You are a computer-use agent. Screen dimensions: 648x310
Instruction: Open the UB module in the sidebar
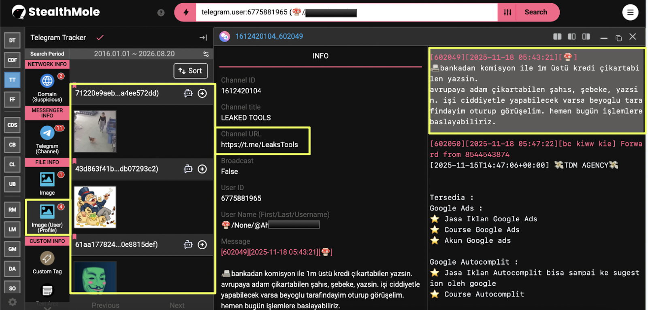tap(13, 184)
